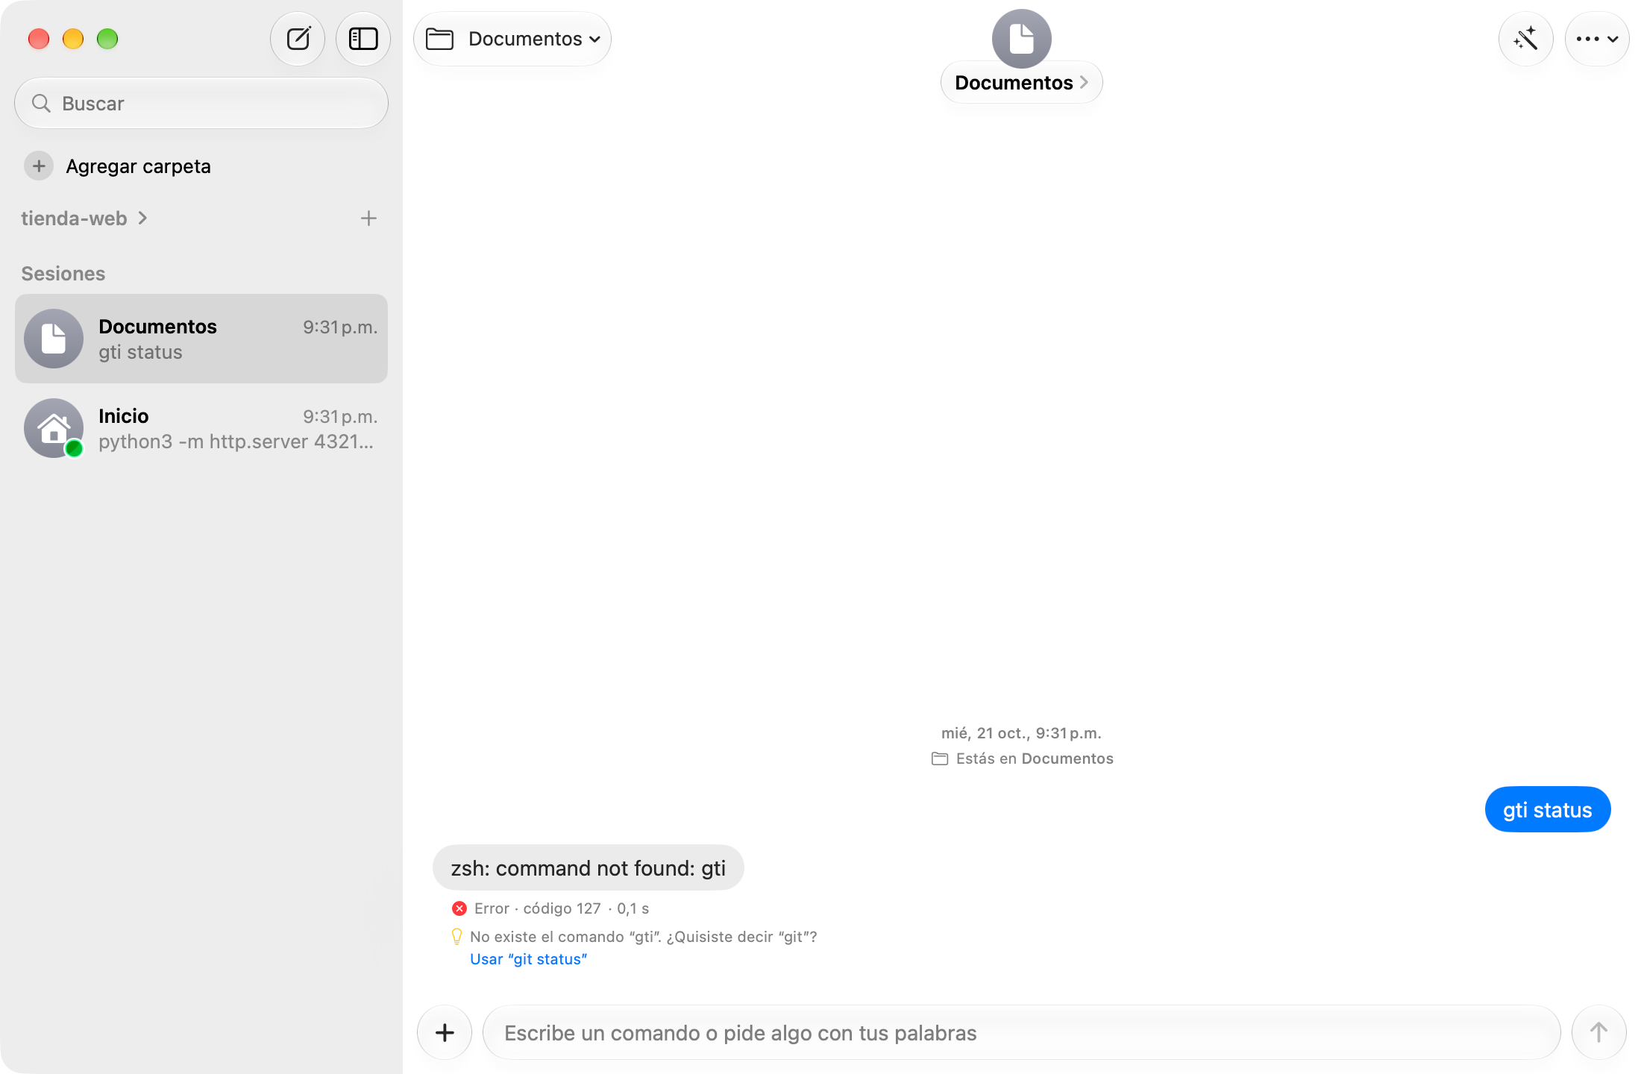This screenshot has width=1641, height=1074.
Task: Click the date stamp mié, 21 oct.
Action: click(x=1021, y=733)
